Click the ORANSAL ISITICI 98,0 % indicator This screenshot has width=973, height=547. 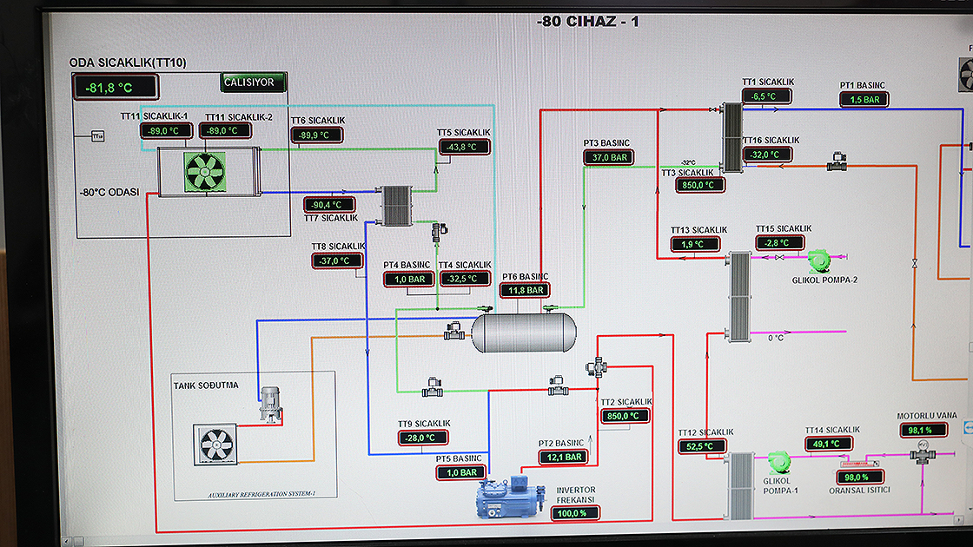click(858, 478)
